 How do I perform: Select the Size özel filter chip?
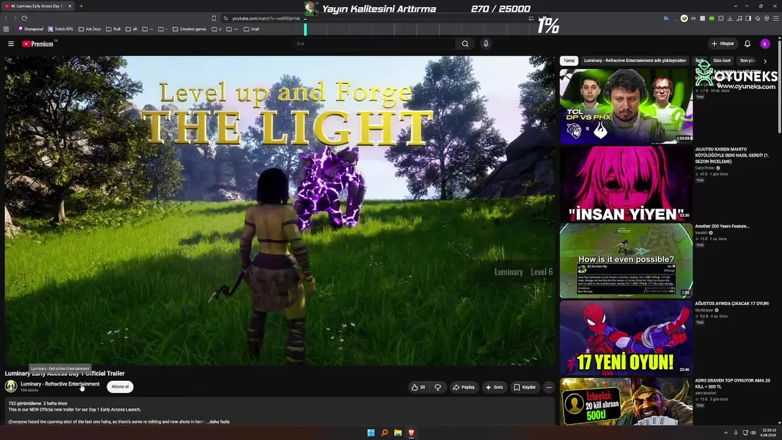722,61
